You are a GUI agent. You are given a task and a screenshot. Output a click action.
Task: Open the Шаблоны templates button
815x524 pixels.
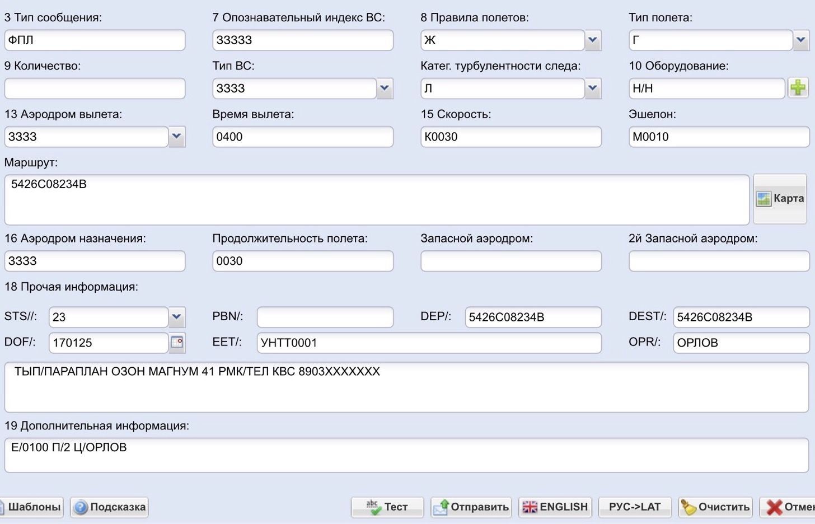pyautogui.click(x=31, y=507)
